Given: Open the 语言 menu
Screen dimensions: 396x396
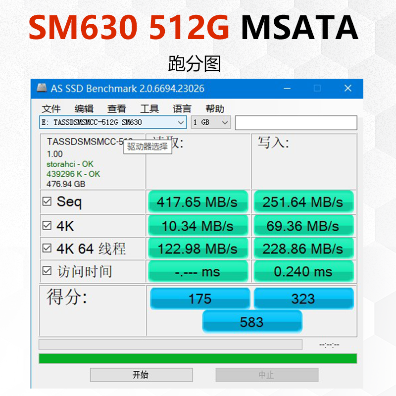Looking at the screenshot, I should 181,108.
